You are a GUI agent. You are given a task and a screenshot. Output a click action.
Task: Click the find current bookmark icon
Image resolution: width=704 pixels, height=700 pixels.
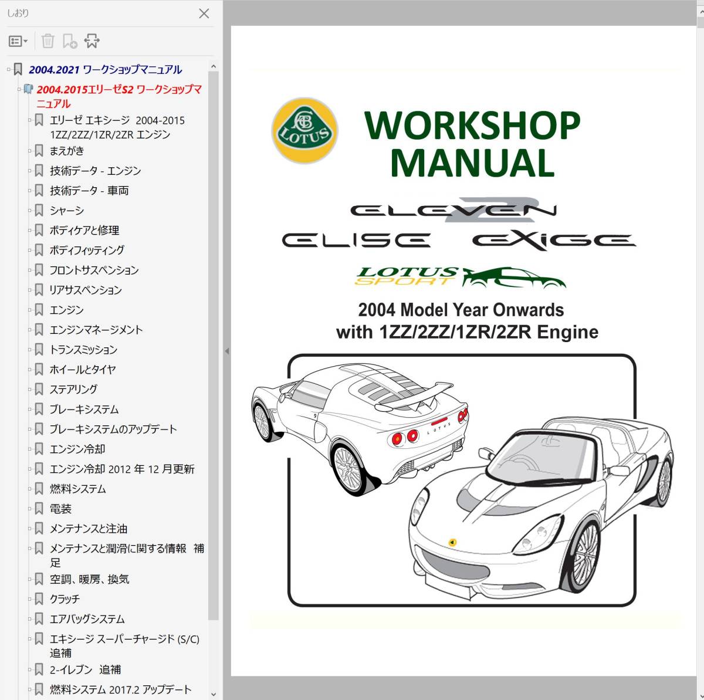(92, 41)
